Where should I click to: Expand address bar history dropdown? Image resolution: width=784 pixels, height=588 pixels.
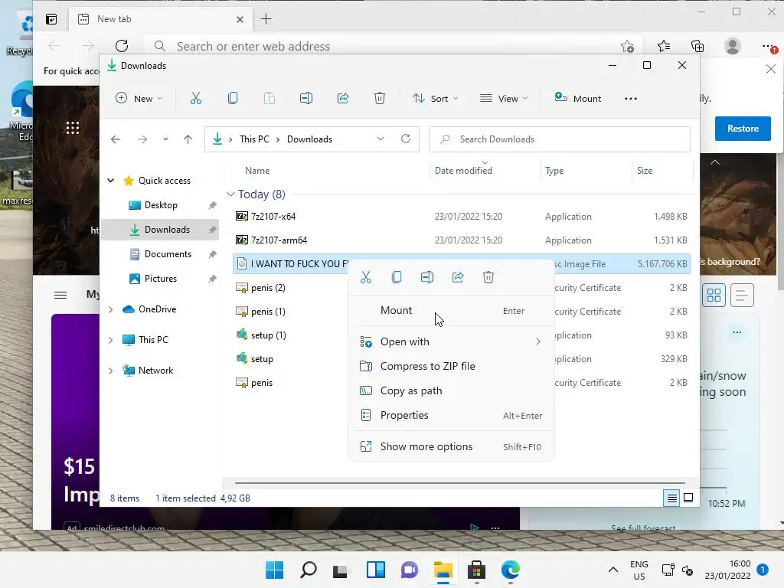pos(381,139)
